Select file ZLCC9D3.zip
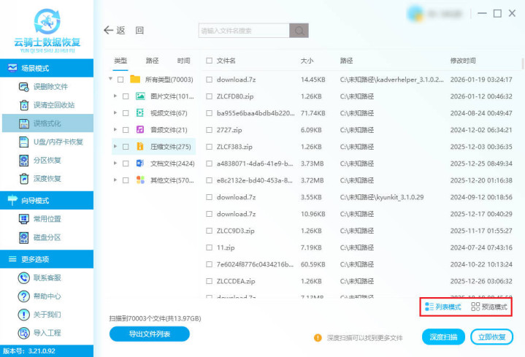The height and width of the screenshot is (357, 525). [359, 231]
